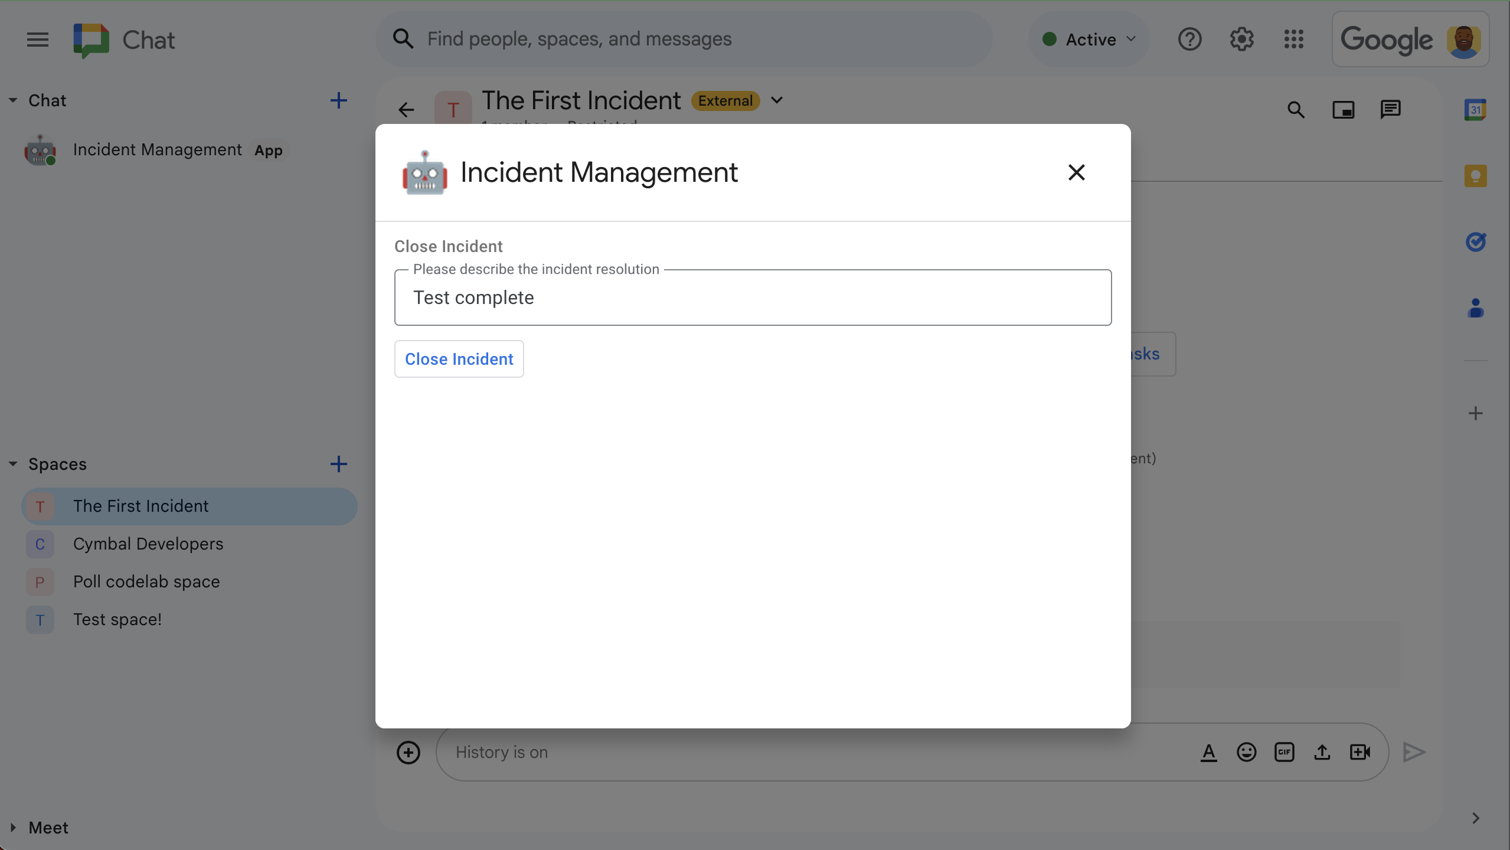This screenshot has height=850, width=1510.
Task: Click the video call icon in toolbar
Action: [1361, 750]
